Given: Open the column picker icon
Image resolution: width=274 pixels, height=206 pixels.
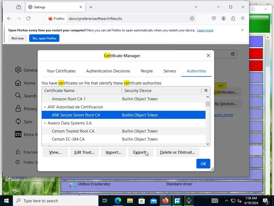Looking at the screenshot, I should (x=206, y=91).
